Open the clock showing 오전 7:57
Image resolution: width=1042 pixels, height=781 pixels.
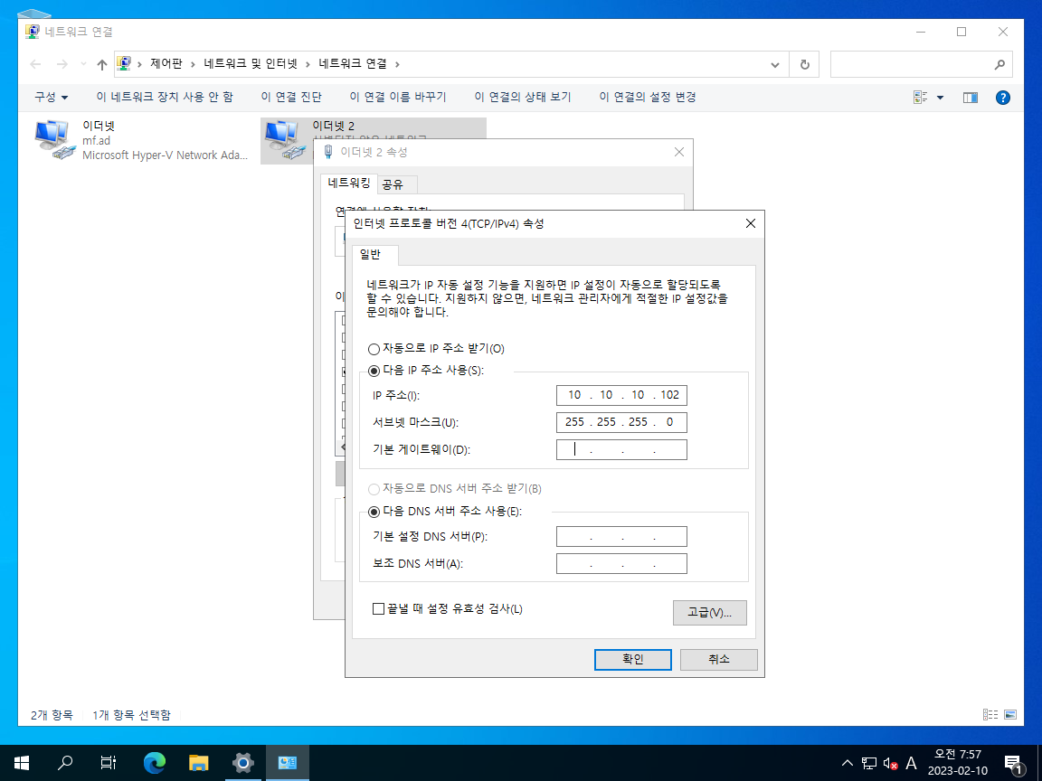958,763
